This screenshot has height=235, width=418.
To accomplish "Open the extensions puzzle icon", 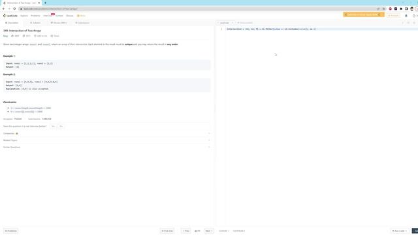I will (401, 8).
